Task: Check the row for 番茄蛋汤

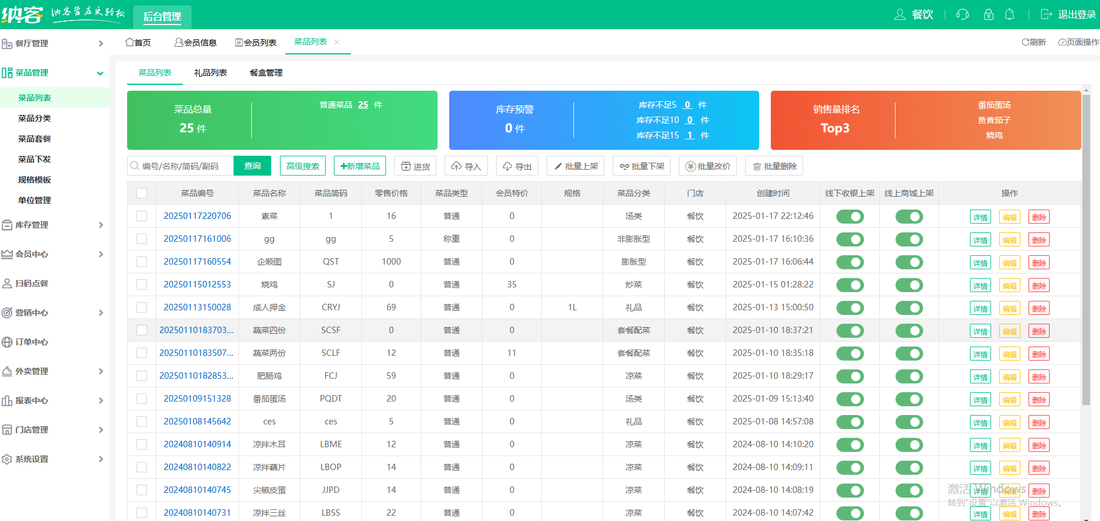Action: [x=142, y=399]
